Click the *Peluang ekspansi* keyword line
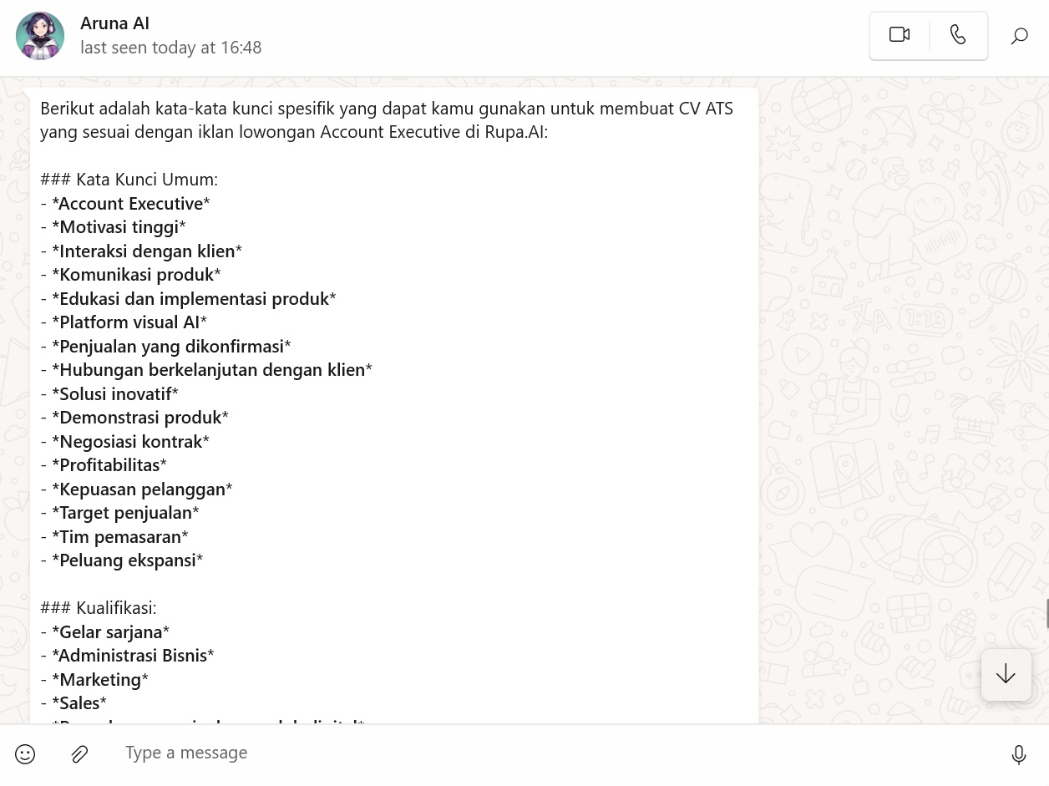 [122, 560]
